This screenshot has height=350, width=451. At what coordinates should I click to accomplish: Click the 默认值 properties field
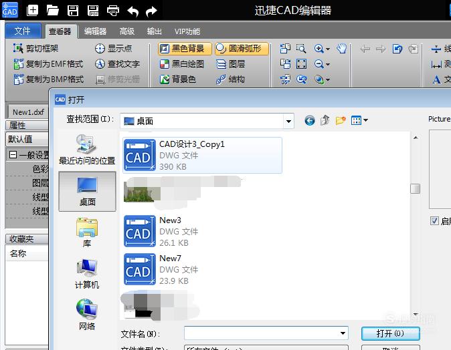pyautogui.click(x=27, y=139)
